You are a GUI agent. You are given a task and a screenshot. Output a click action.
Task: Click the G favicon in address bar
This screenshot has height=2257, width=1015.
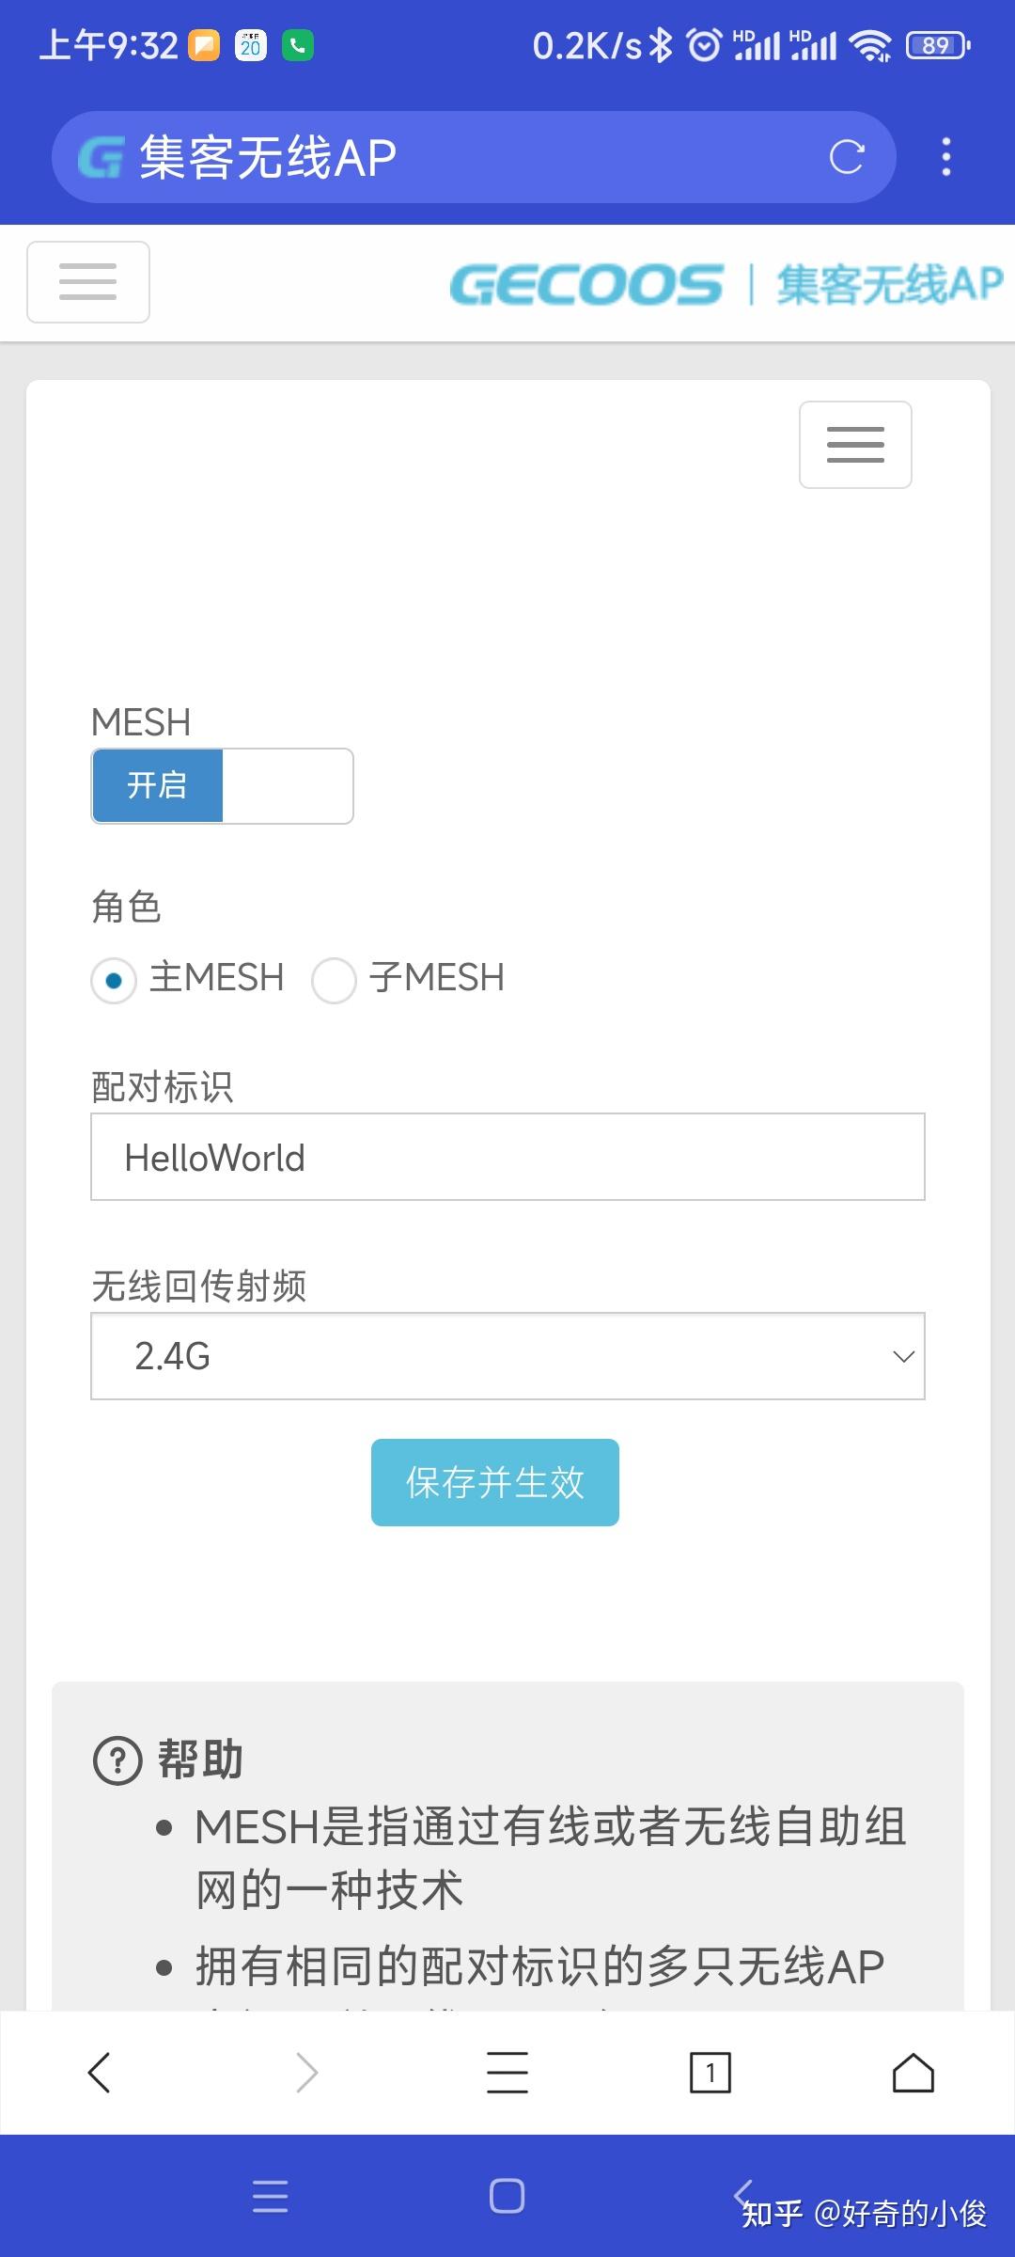(x=103, y=155)
